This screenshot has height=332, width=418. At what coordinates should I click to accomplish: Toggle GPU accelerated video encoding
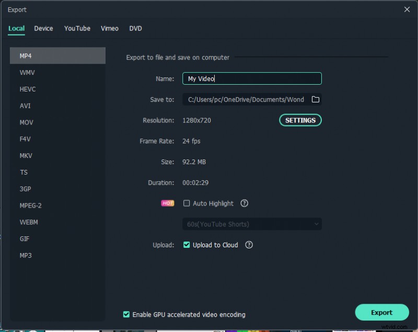tap(126, 314)
